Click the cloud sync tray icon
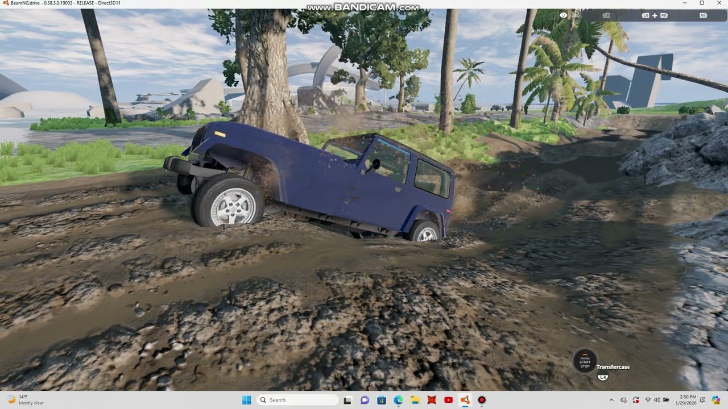Image resolution: width=728 pixels, height=409 pixels. 623,400
